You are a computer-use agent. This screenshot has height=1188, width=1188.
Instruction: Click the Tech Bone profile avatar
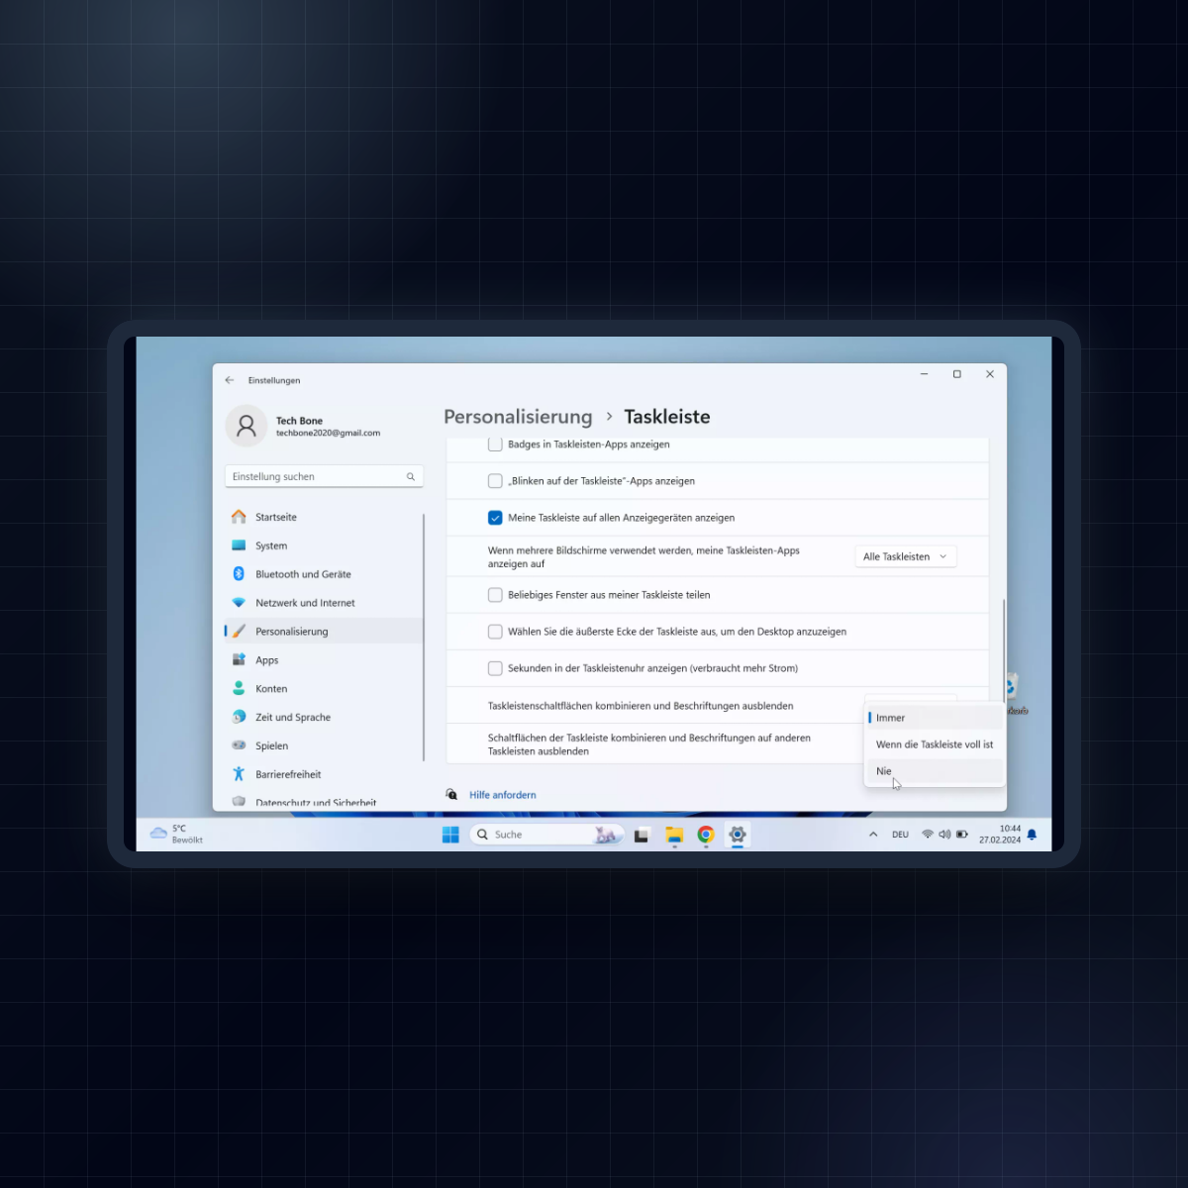247,427
